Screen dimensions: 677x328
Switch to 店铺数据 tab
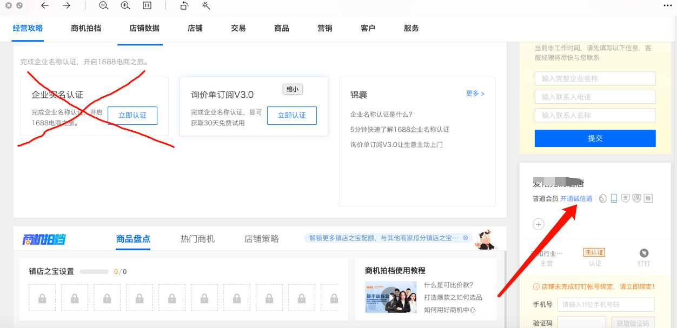(144, 28)
